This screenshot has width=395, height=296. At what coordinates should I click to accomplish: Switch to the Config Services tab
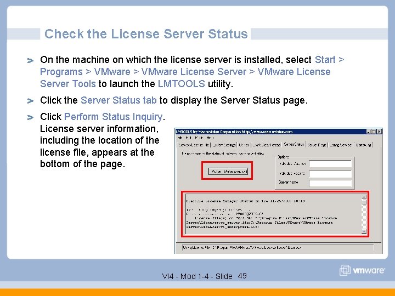coord(341,145)
